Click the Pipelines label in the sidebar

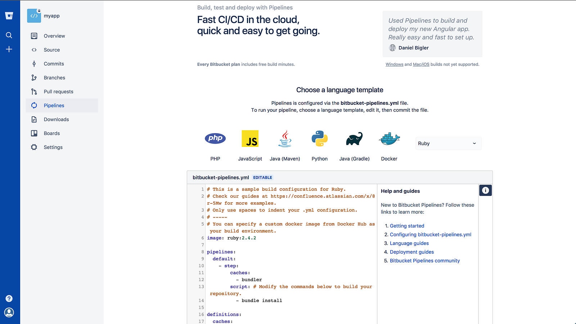(54, 105)
